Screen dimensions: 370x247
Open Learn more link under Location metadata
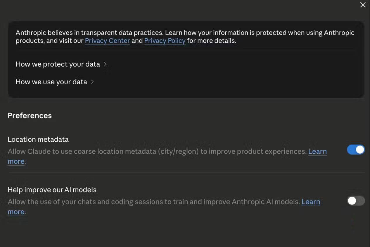(317, 151)
